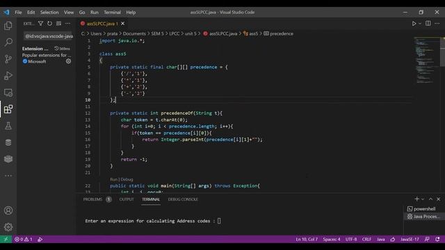Screen dimensions: 445x250
Task: Select the Terminal panel tab
Action: pyautogui.click(x=151, y=199)
